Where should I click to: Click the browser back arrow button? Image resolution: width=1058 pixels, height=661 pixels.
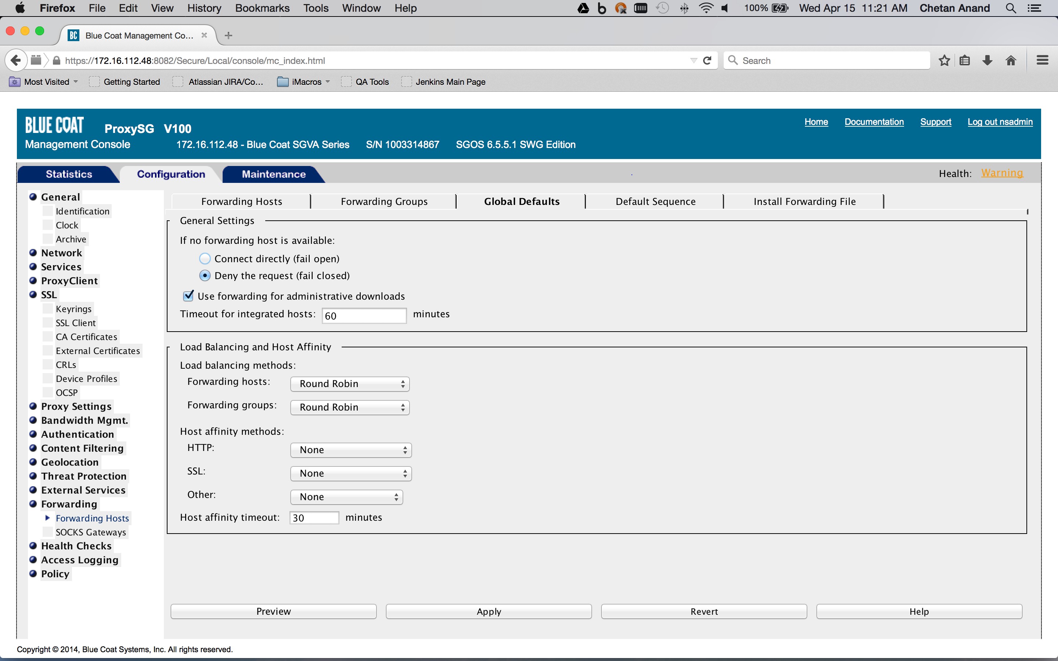[16, 60]
